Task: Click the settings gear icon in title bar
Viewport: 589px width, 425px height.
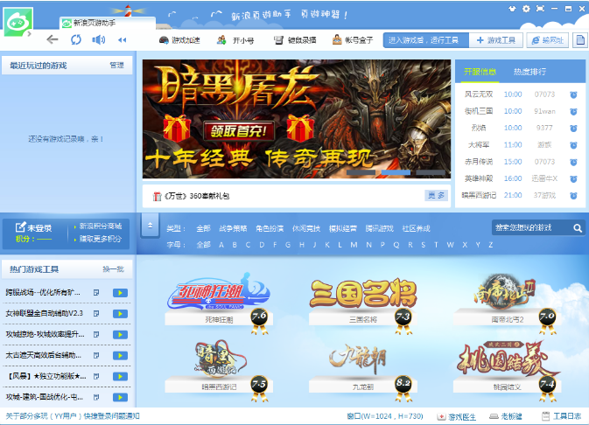Action: coord(526,8)
